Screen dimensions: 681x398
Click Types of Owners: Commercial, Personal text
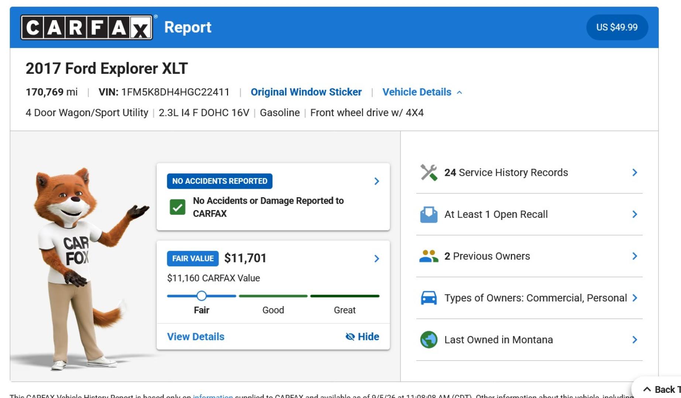(x=536, y=298)
